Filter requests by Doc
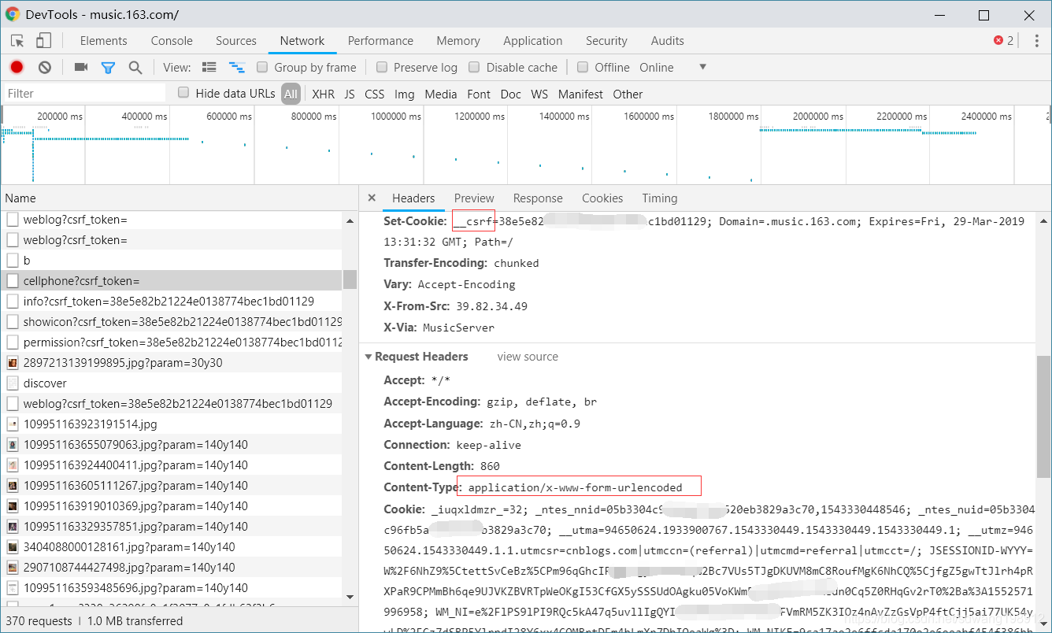Screen dimensions: 1052x633 click(x=511, y=94)
